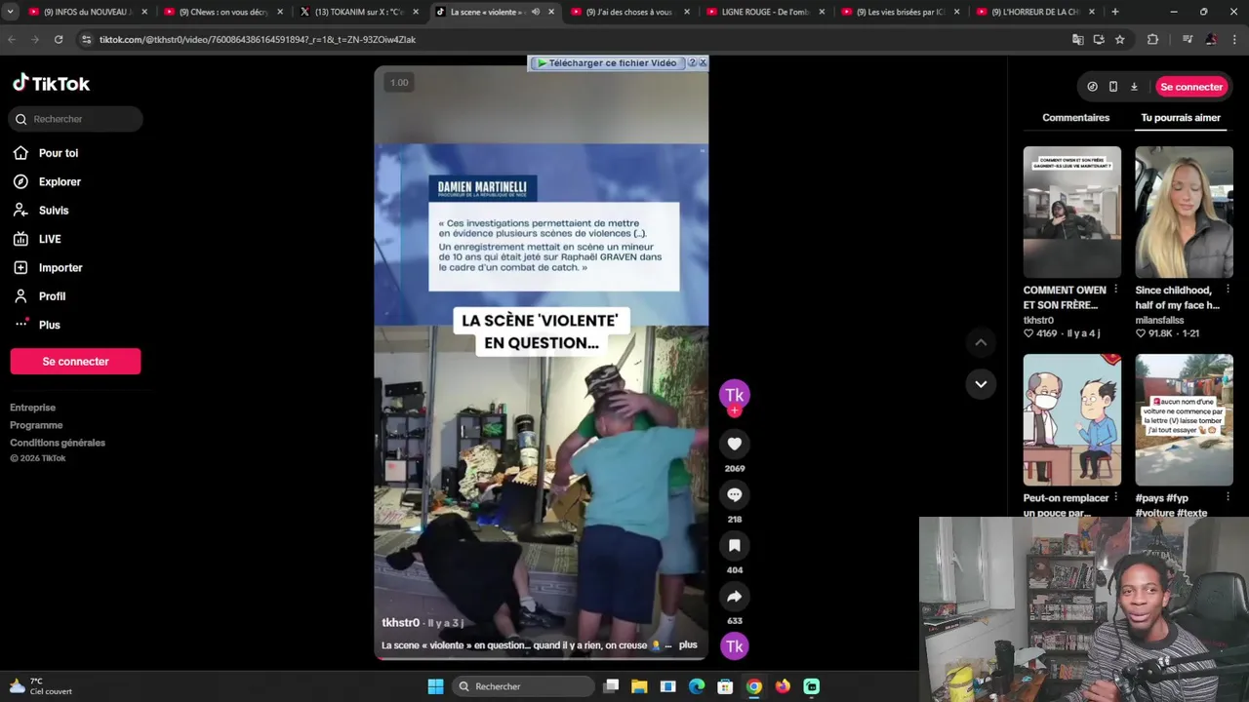The height and width of the screenshot is (702, 1249).
Task: Open options for COMMENT OWEN video
Action: coord(1115,290)
